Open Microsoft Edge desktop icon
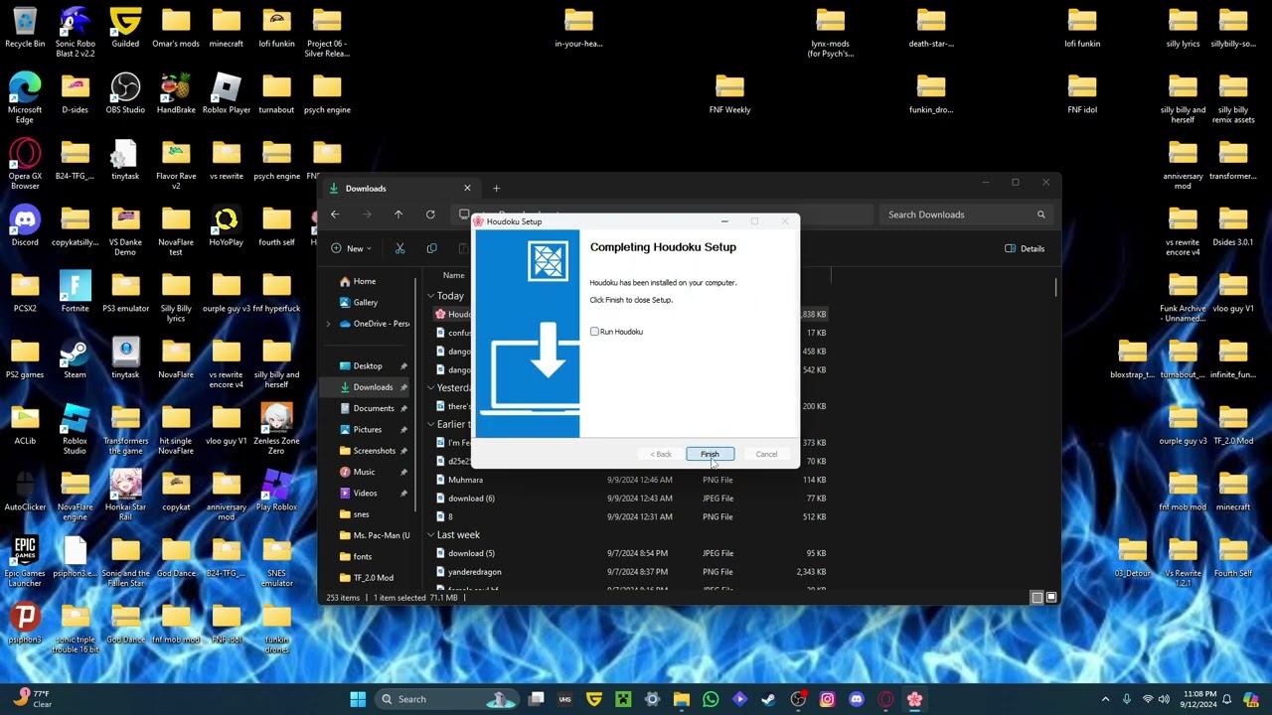This screenshot has height=715, width=1272. [x=25, y=98]
